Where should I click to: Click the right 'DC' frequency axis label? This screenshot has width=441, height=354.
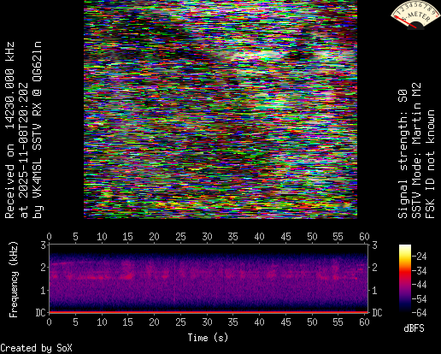[377, 313]
